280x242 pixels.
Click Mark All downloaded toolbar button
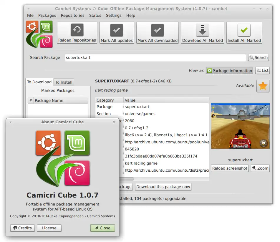(x=157, y=33)
